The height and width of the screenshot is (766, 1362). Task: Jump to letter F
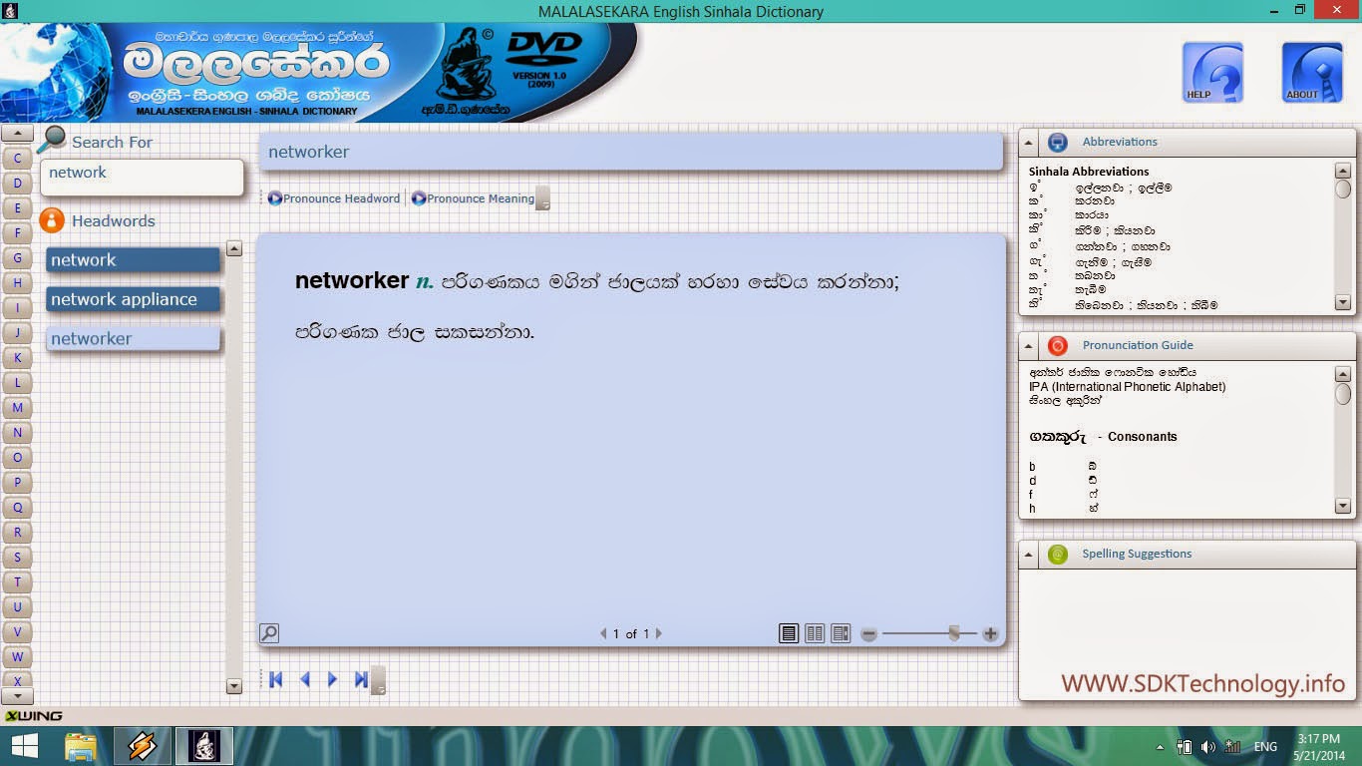pos(17,233)
